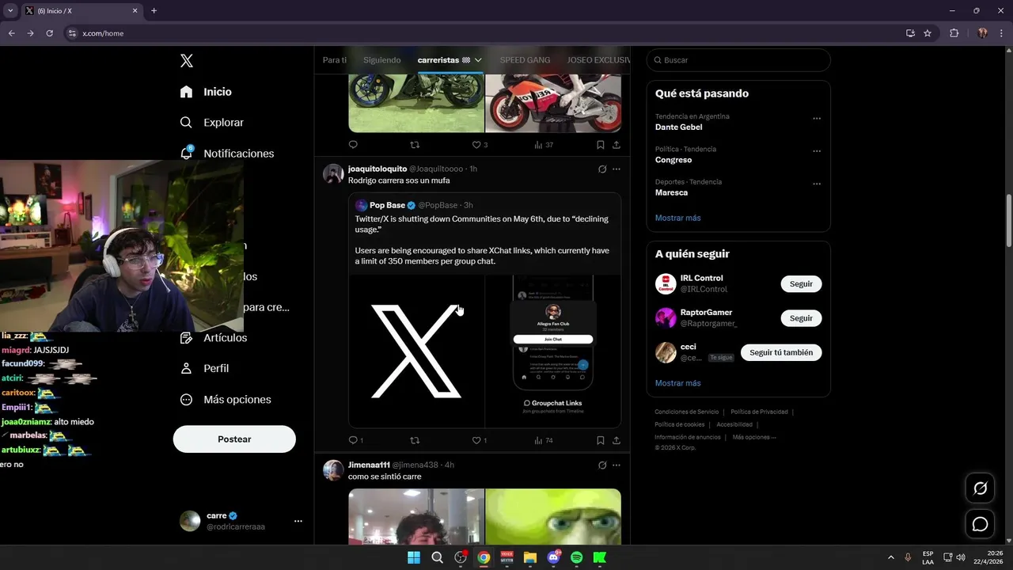Open Más opciones in the sidebar
Viewport: 1013px width, 570px height.
[x=226, y=400]
